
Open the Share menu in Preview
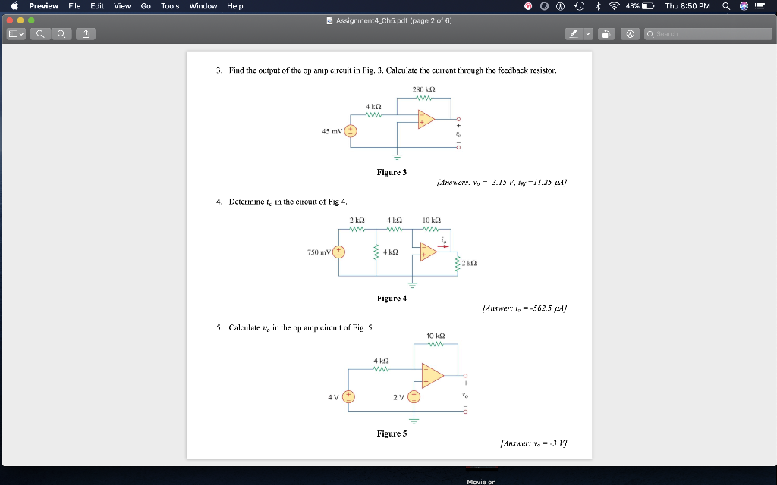[85, 33]
